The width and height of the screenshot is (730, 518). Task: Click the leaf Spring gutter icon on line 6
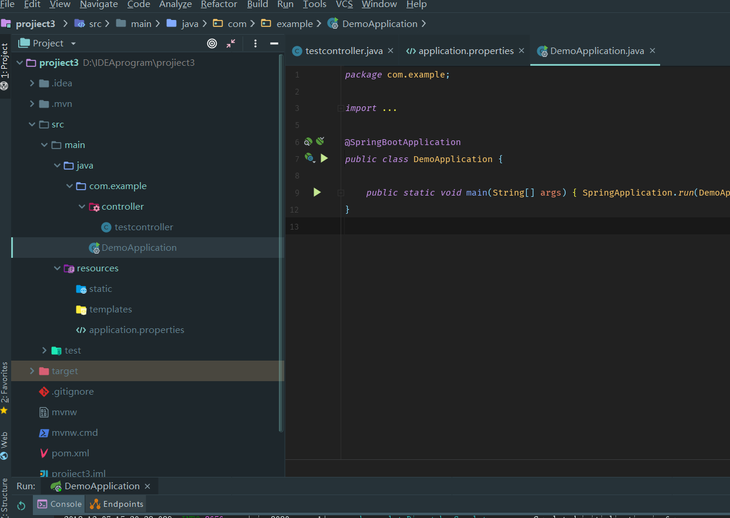(320, 141)
